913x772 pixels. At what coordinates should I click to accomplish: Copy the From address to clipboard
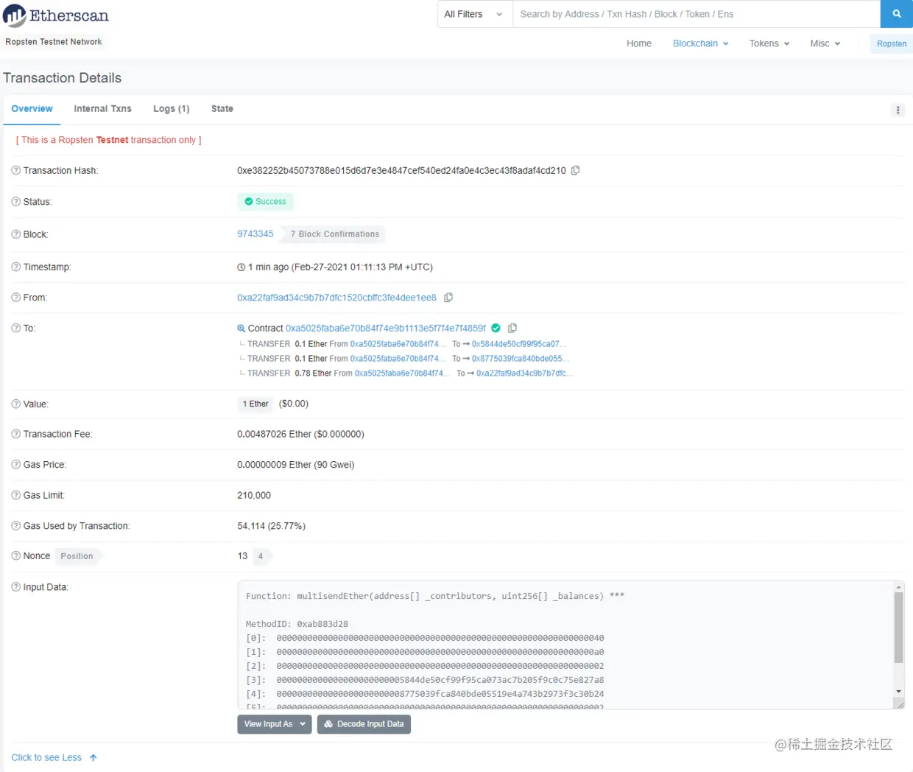448,298
